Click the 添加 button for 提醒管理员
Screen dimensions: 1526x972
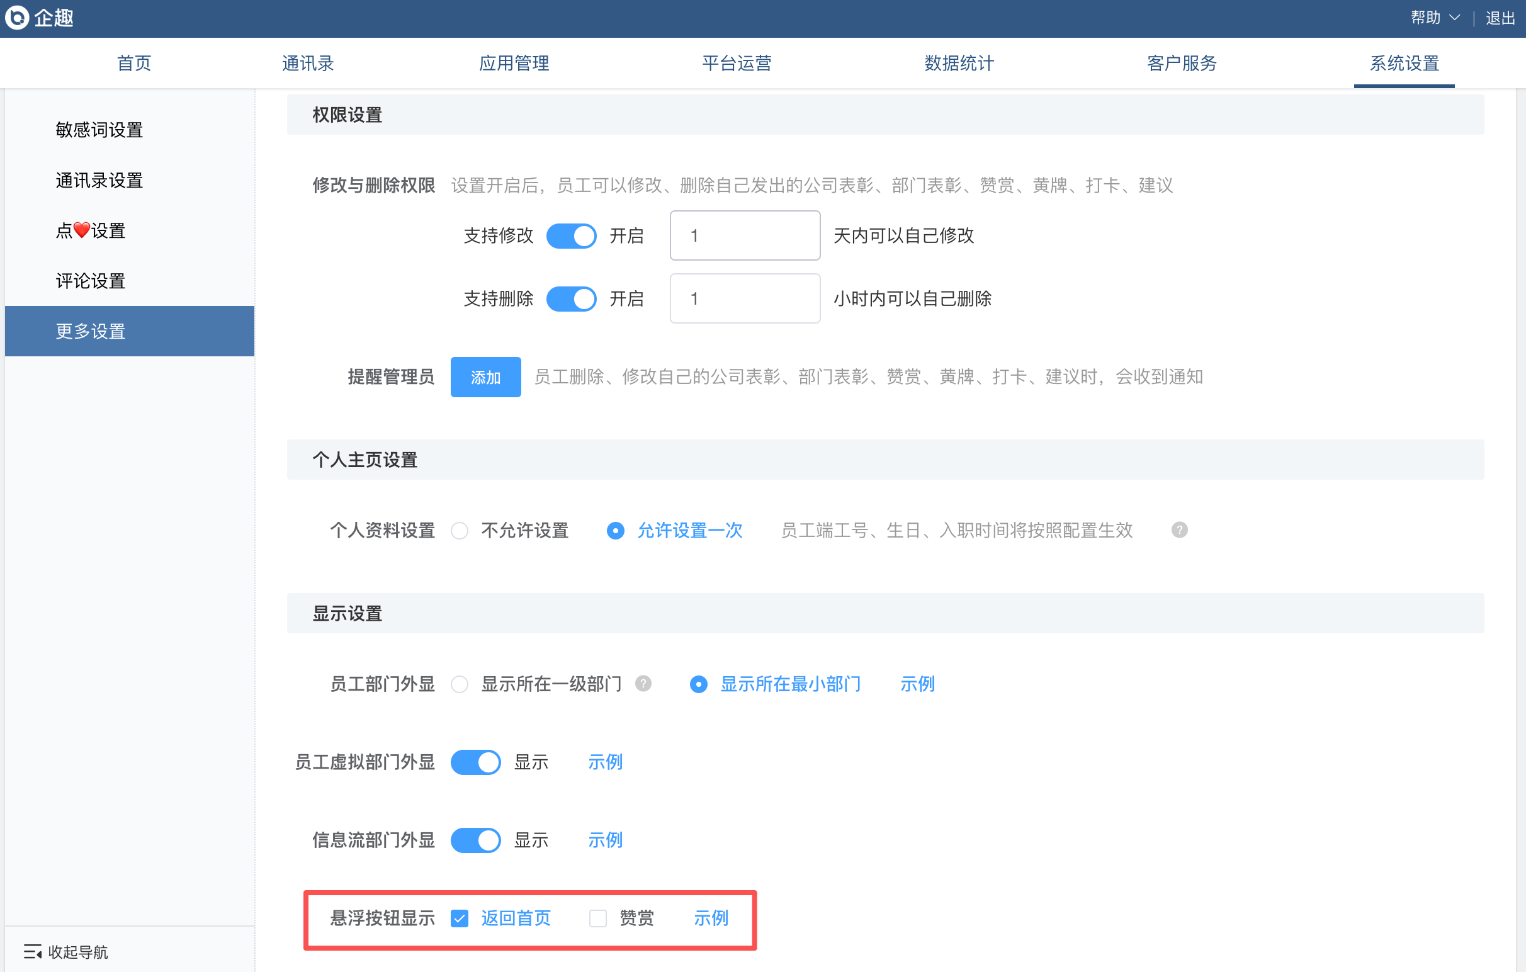coord(485,377)
